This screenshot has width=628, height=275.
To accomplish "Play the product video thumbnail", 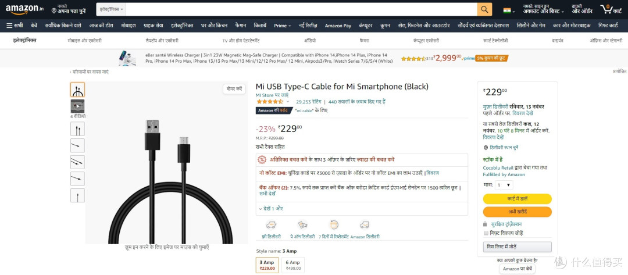I will point(78,106).
